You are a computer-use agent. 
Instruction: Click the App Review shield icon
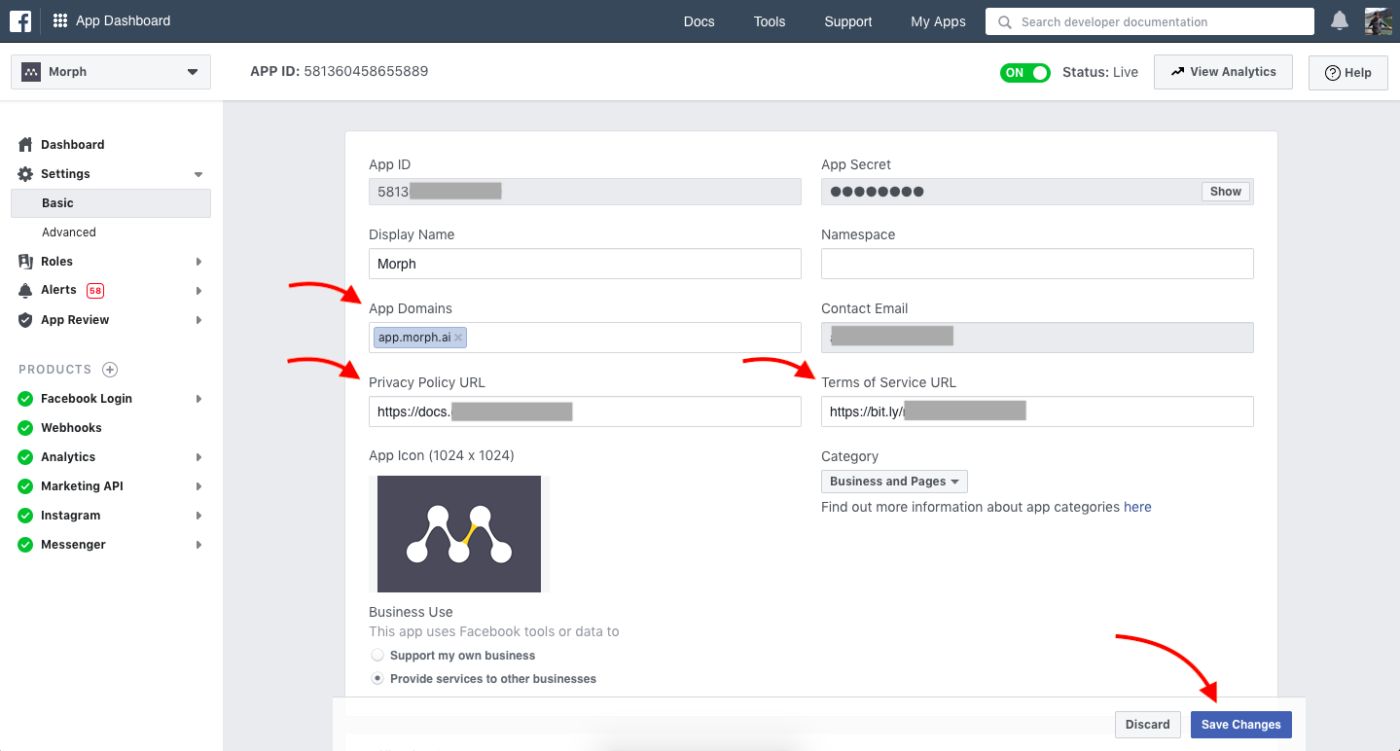point(25,319)
